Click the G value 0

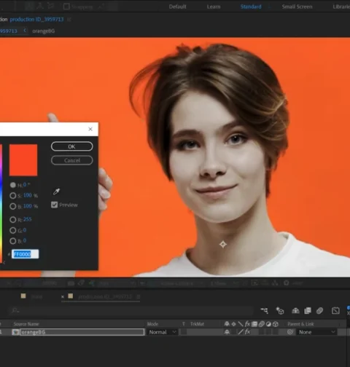click(25, 230)
